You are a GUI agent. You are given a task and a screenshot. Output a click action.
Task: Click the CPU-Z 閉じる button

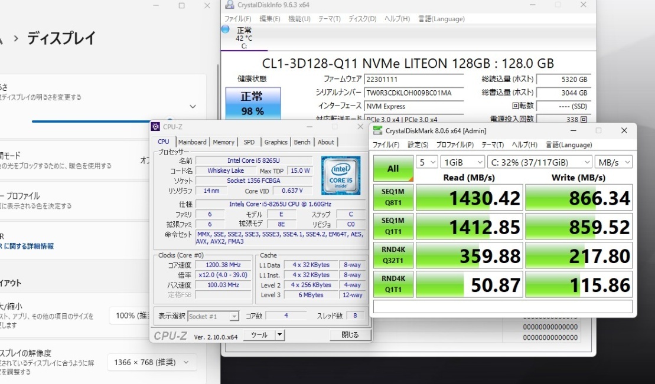coord(350,335)
